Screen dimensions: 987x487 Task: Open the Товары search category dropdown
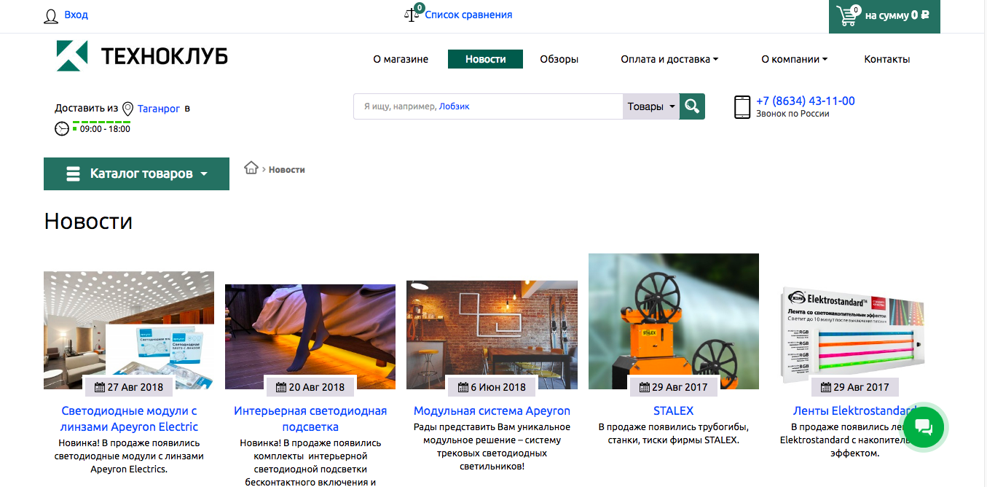click(x=651, y=106)
